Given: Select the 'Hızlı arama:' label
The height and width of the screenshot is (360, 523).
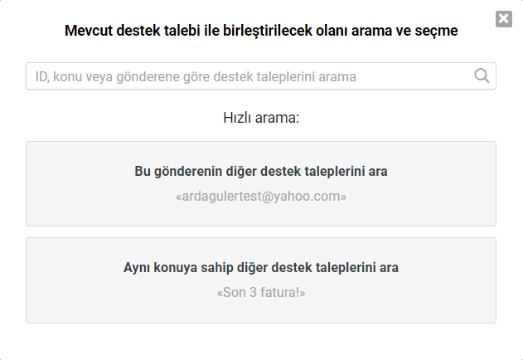Looking at the screenshot, I should [261, 118].
